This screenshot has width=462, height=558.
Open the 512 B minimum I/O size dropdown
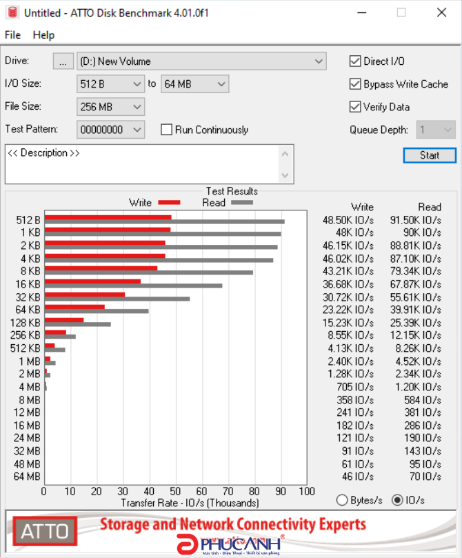click(110, 84)
